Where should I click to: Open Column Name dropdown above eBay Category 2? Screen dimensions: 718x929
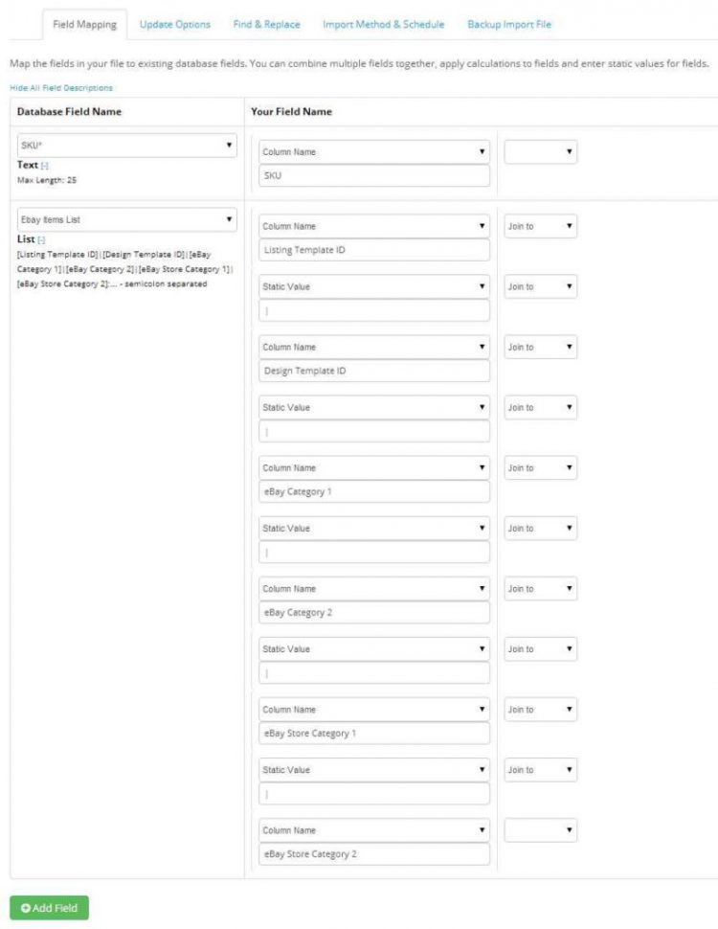click(x=374, y=589)
